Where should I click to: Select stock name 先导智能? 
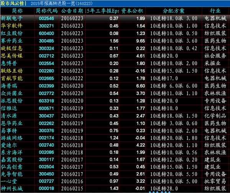[11, 174]
